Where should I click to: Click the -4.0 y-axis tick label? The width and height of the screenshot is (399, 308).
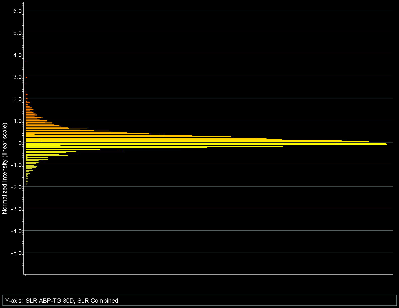click(x=17, y=231)
